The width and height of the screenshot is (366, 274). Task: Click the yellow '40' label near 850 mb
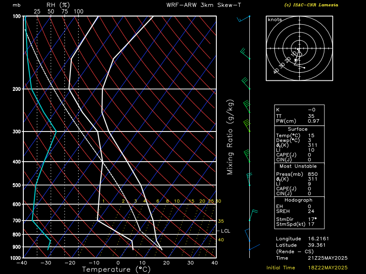[221, 240]
